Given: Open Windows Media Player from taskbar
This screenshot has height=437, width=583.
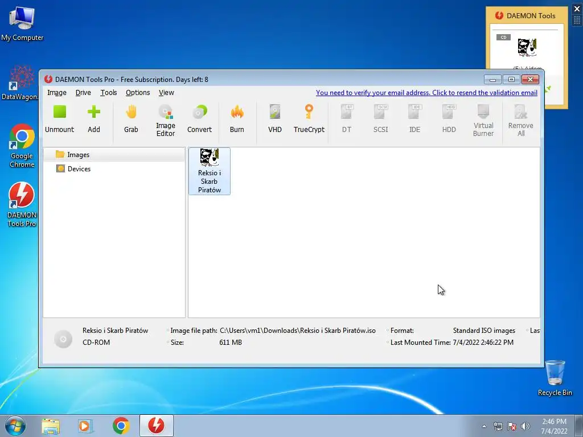Looking at the screenshot, I should click(x=85, y=426).
